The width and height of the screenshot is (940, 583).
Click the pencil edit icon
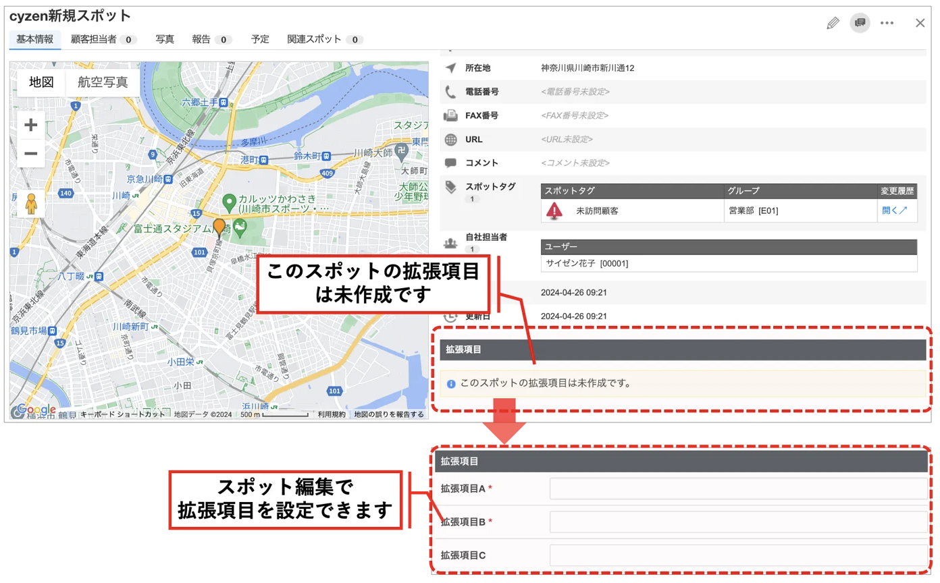[833, 23]
